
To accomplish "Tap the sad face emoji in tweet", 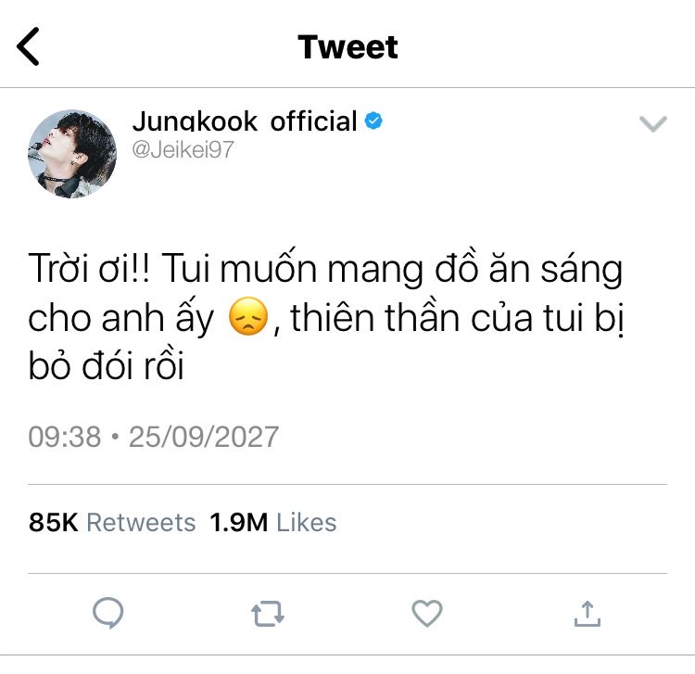I will tap(248, 316).
